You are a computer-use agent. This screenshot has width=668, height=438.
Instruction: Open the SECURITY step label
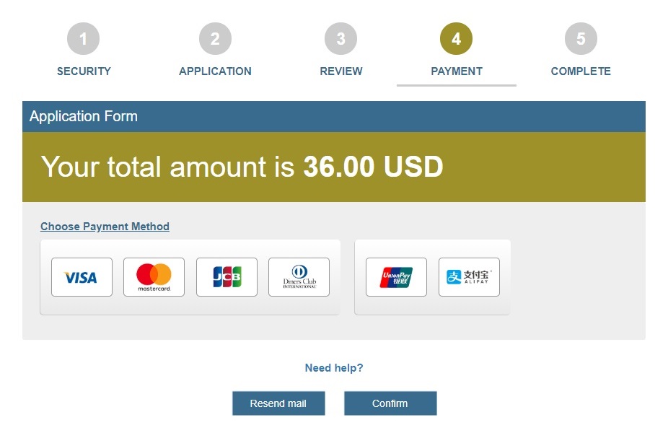coord(83,71)
